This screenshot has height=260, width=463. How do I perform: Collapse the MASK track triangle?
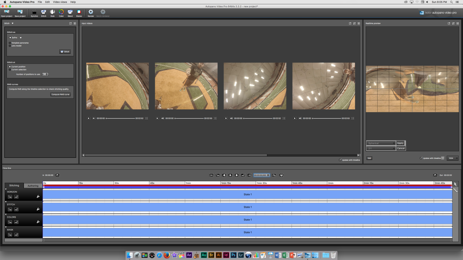click(6, 227)
